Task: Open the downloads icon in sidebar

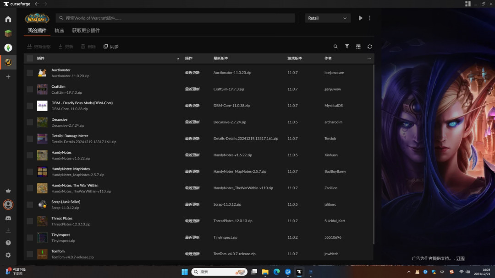Action: click(8, 230)
